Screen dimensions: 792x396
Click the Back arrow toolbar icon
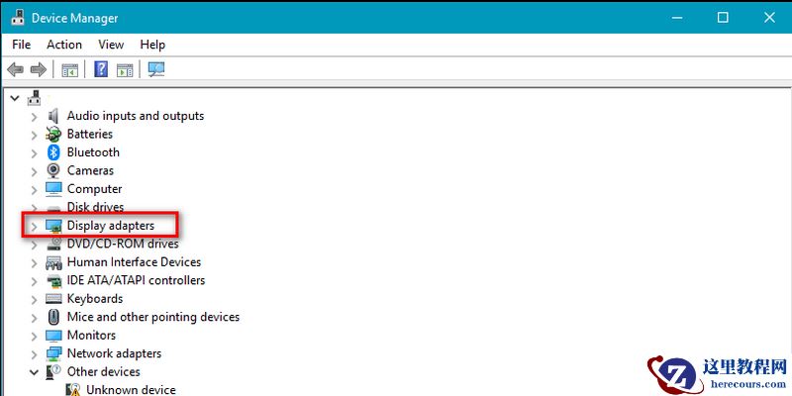tap(15, 69)
